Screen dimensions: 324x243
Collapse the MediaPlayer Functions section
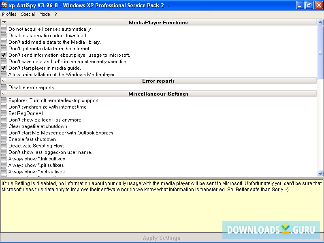pyautogui.click(x=4, y=23)
